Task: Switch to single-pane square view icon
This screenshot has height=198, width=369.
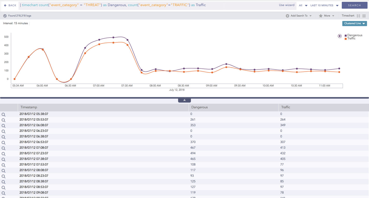Action: coord(364,16)
